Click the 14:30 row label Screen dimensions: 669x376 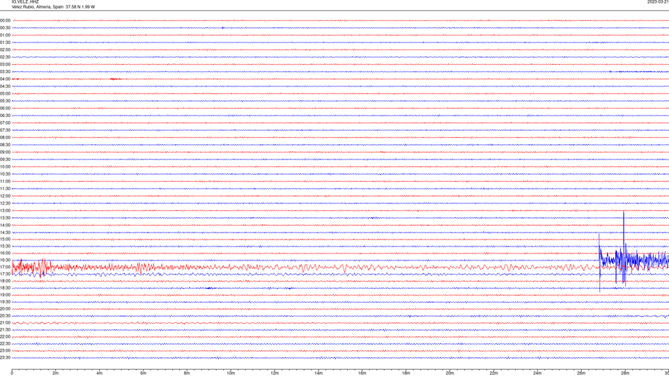[5, 233]
